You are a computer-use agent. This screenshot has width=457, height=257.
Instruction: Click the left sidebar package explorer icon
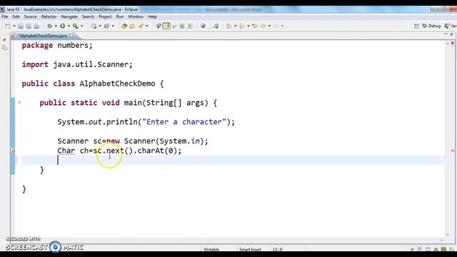tap(5, 48)
